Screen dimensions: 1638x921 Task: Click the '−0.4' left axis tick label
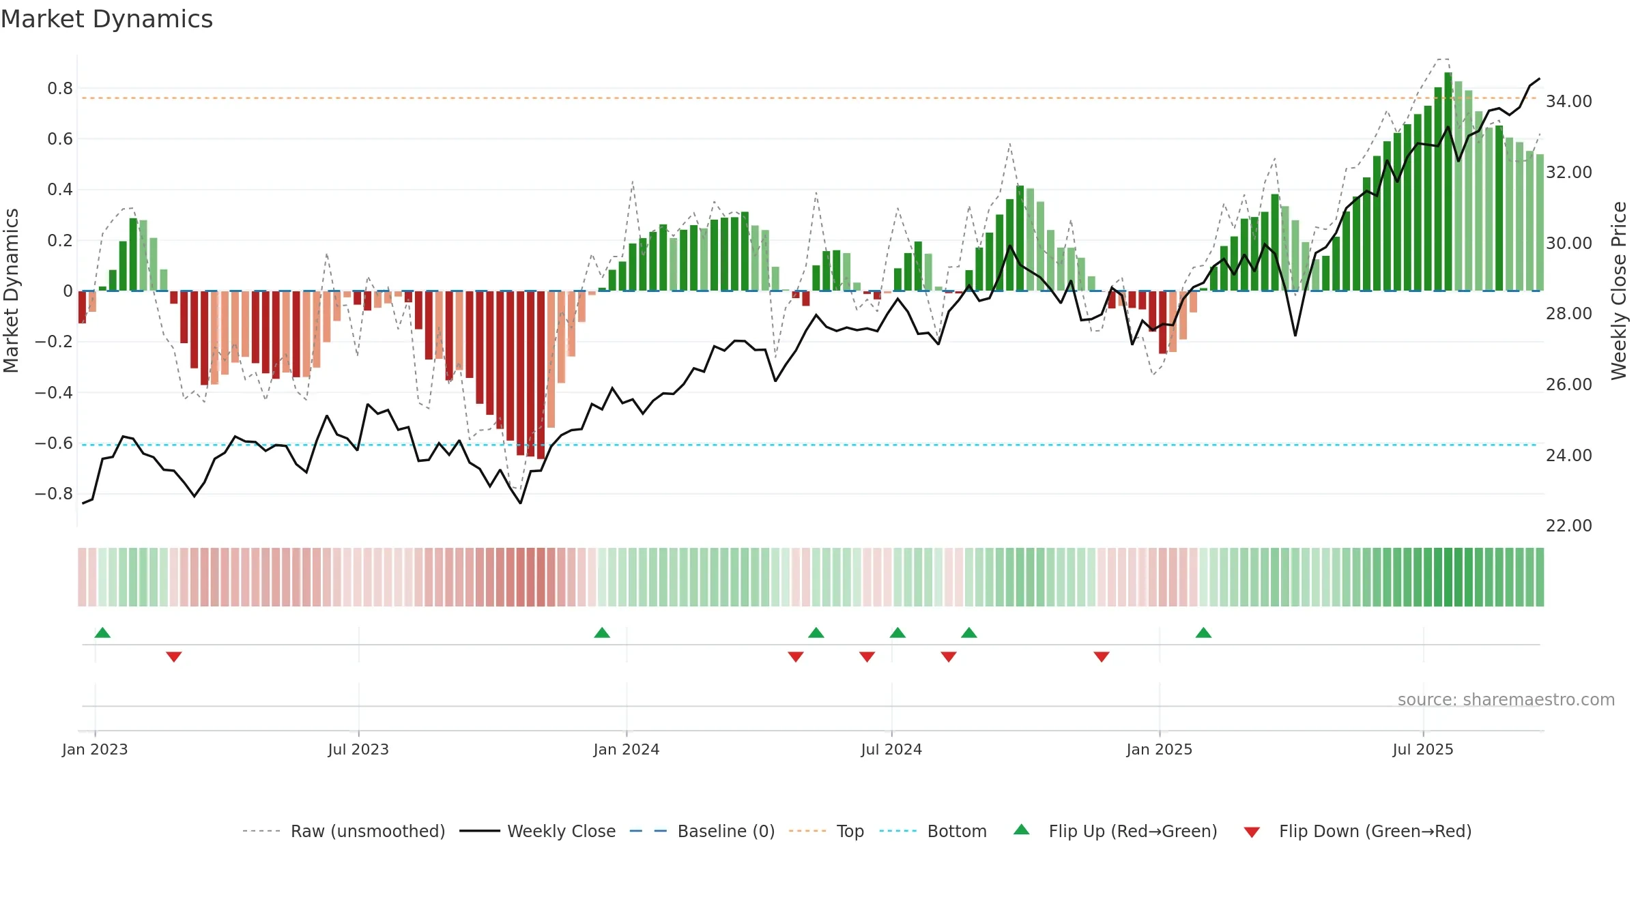[x=54, y=392]
